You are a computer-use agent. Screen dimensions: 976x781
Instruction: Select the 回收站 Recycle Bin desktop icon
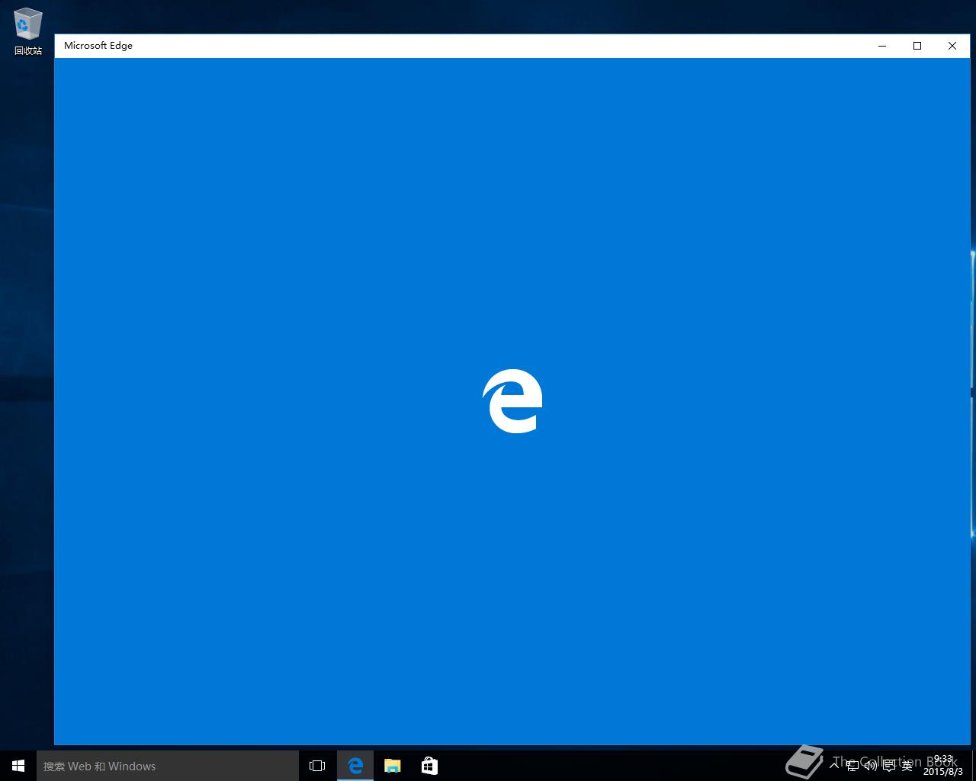tap(28, 32)
